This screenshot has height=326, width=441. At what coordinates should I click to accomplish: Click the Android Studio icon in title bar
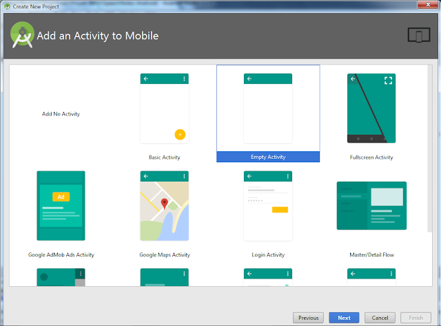click(x=8, y=6)
